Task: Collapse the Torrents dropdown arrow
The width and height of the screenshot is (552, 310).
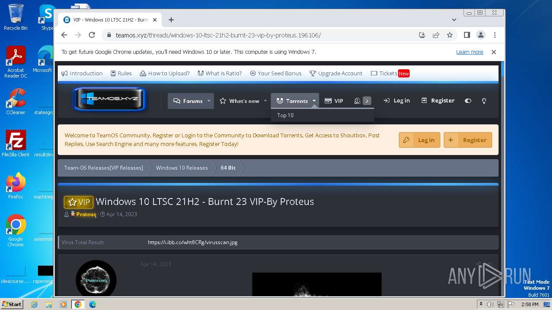Action: [314, 101]
